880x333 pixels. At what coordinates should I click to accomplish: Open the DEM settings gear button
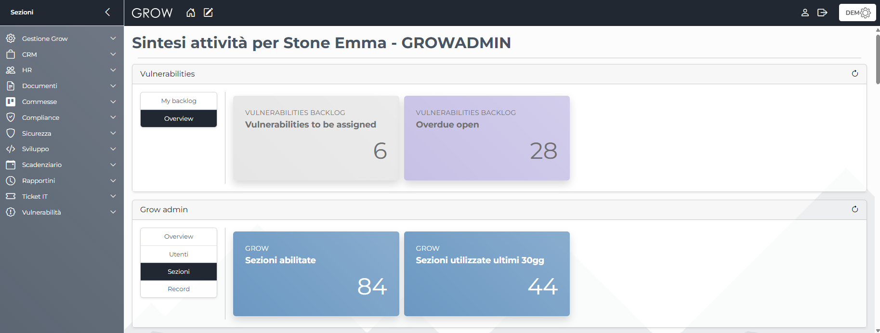click(x=857, y=13)
